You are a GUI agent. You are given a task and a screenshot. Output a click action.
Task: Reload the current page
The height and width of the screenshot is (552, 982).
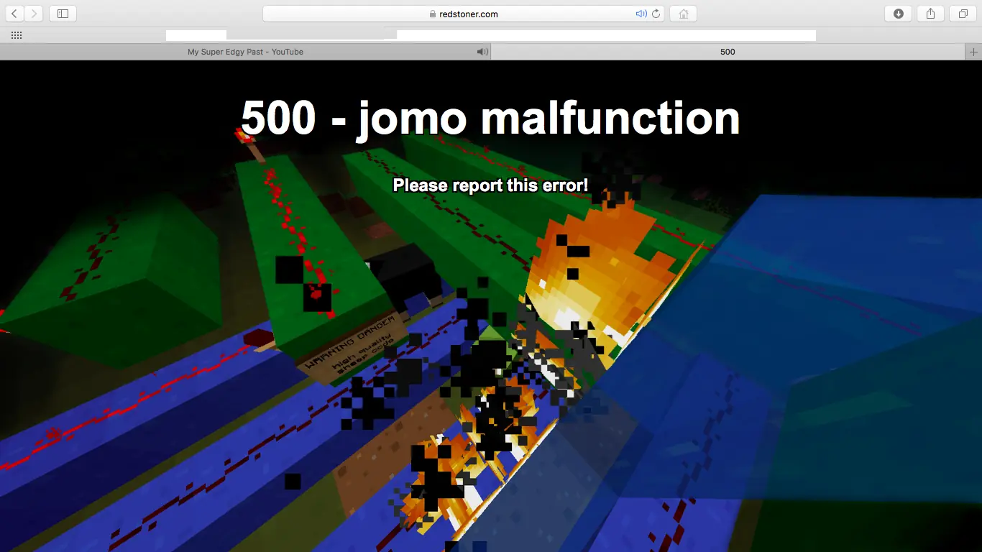(x=656, y=14)
